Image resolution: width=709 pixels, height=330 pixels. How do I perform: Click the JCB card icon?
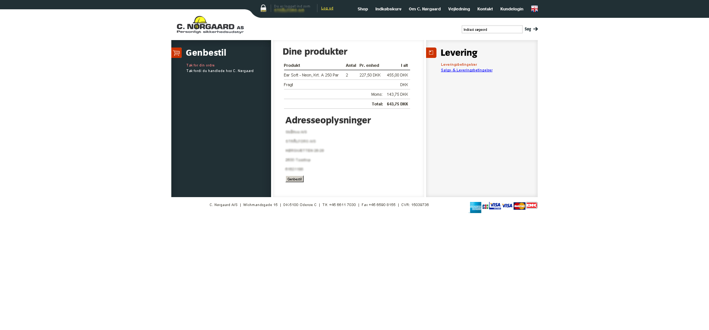click(x=485, y=206)
